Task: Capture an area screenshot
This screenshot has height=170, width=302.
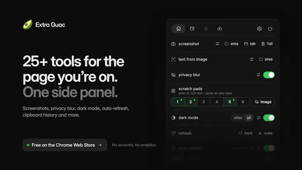Action: (x=231, y=44)
